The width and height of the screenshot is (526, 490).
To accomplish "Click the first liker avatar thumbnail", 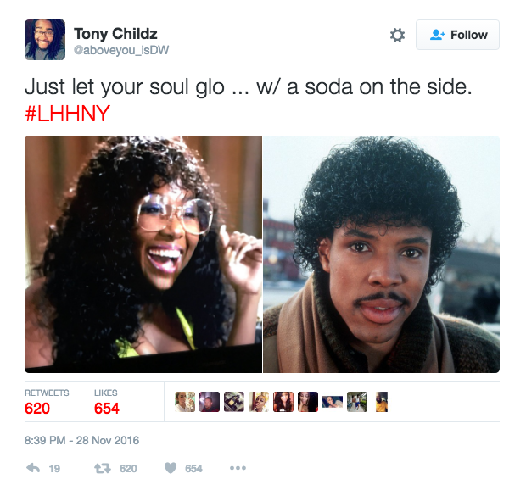I will pos(185,402).
